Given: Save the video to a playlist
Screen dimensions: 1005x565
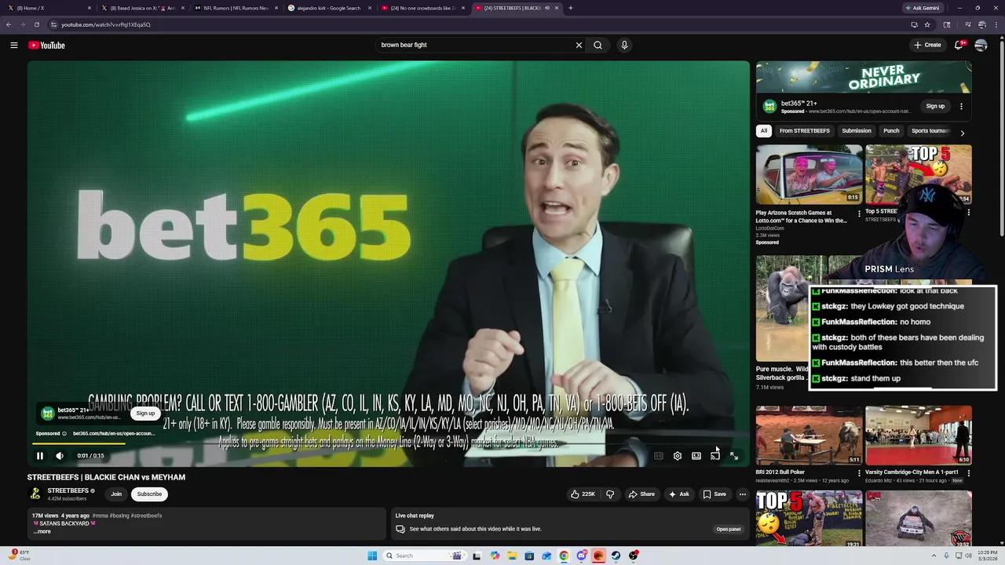Looking at the screenshot, I should click(x=714, y=494).
